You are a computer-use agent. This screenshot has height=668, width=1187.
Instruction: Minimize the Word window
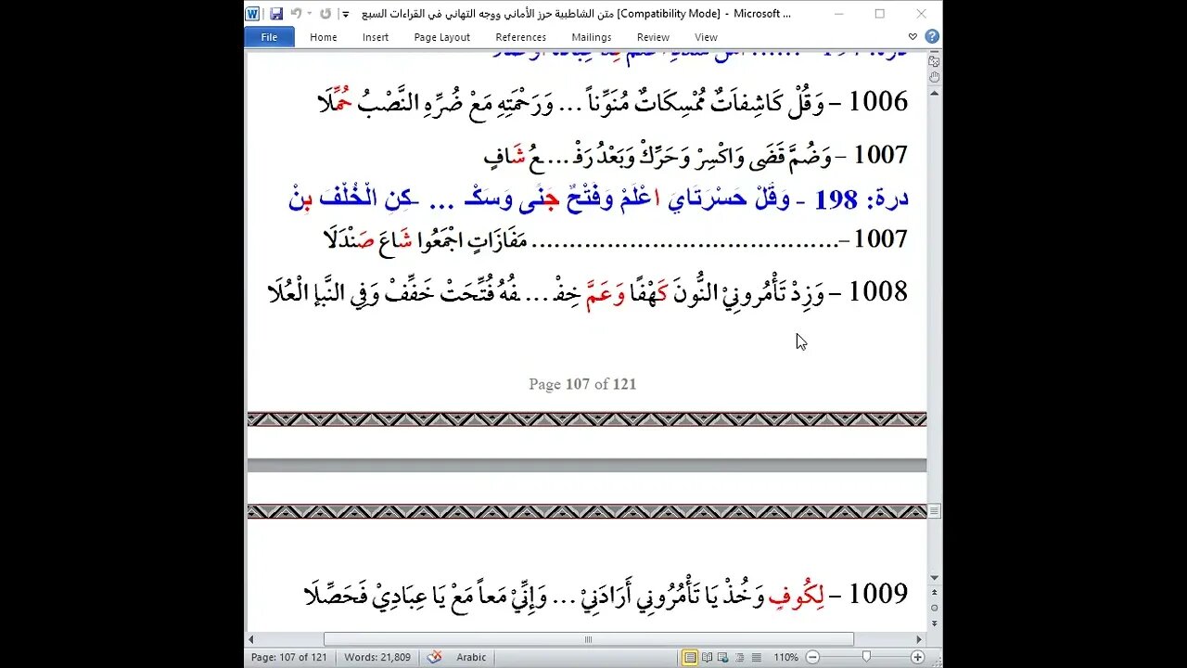pos(838,14)
